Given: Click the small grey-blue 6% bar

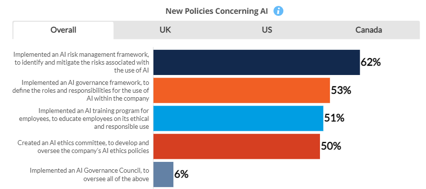Looking at the screenshot, I should tap(163, 174).
